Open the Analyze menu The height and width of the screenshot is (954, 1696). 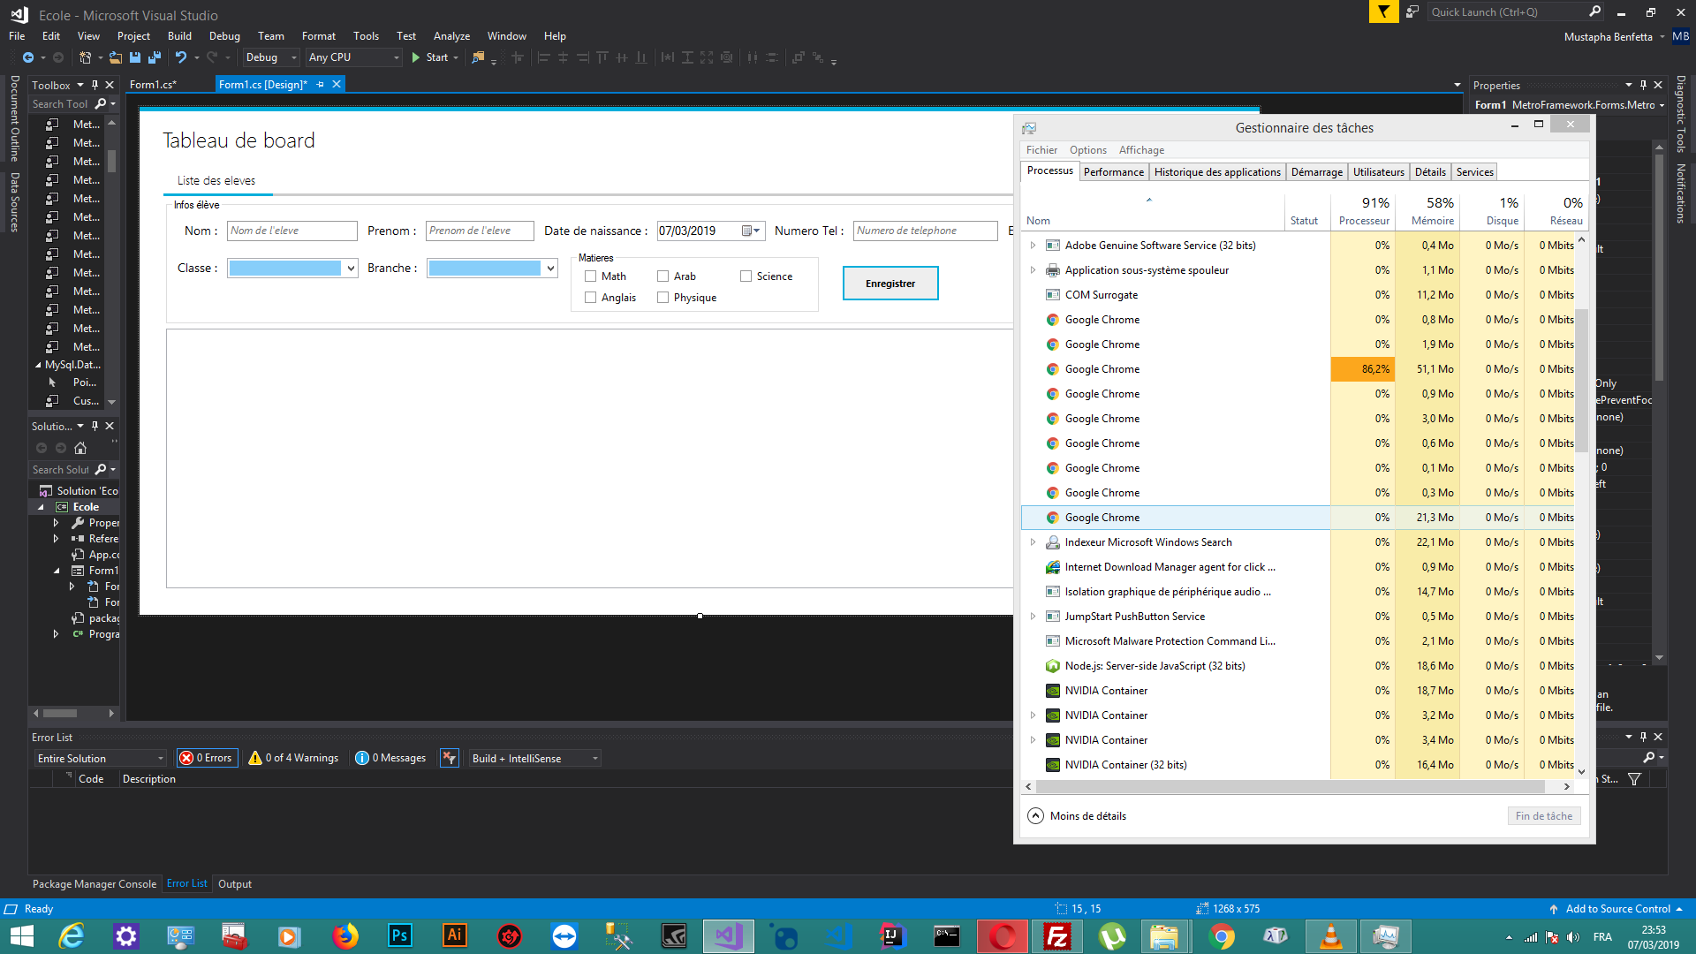pyautogui.click(x=451, y=36)
